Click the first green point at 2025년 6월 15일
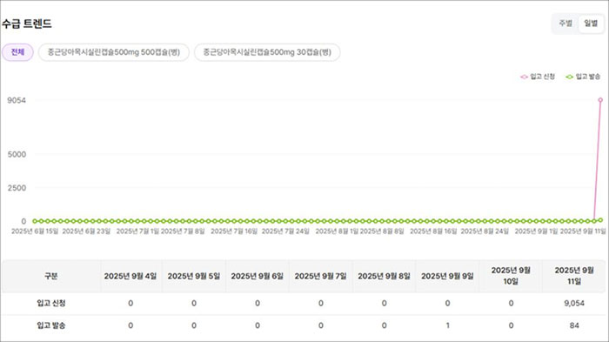This screenshot has width=609, height=342. (x=35, y=221)
